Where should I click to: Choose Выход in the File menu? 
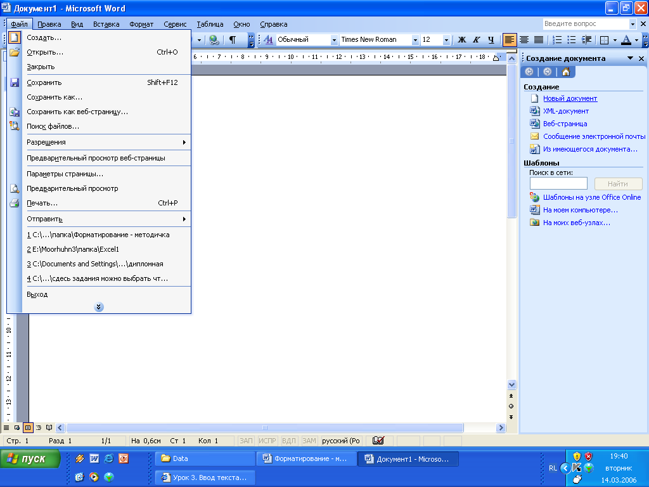click(99, 294)
